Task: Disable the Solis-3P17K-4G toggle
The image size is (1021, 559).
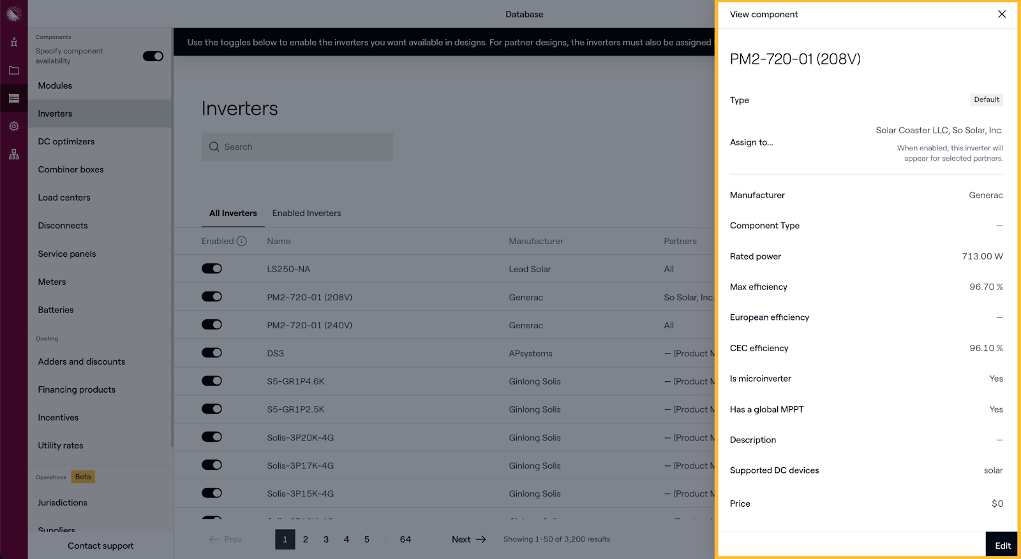Action: point(212,465)
